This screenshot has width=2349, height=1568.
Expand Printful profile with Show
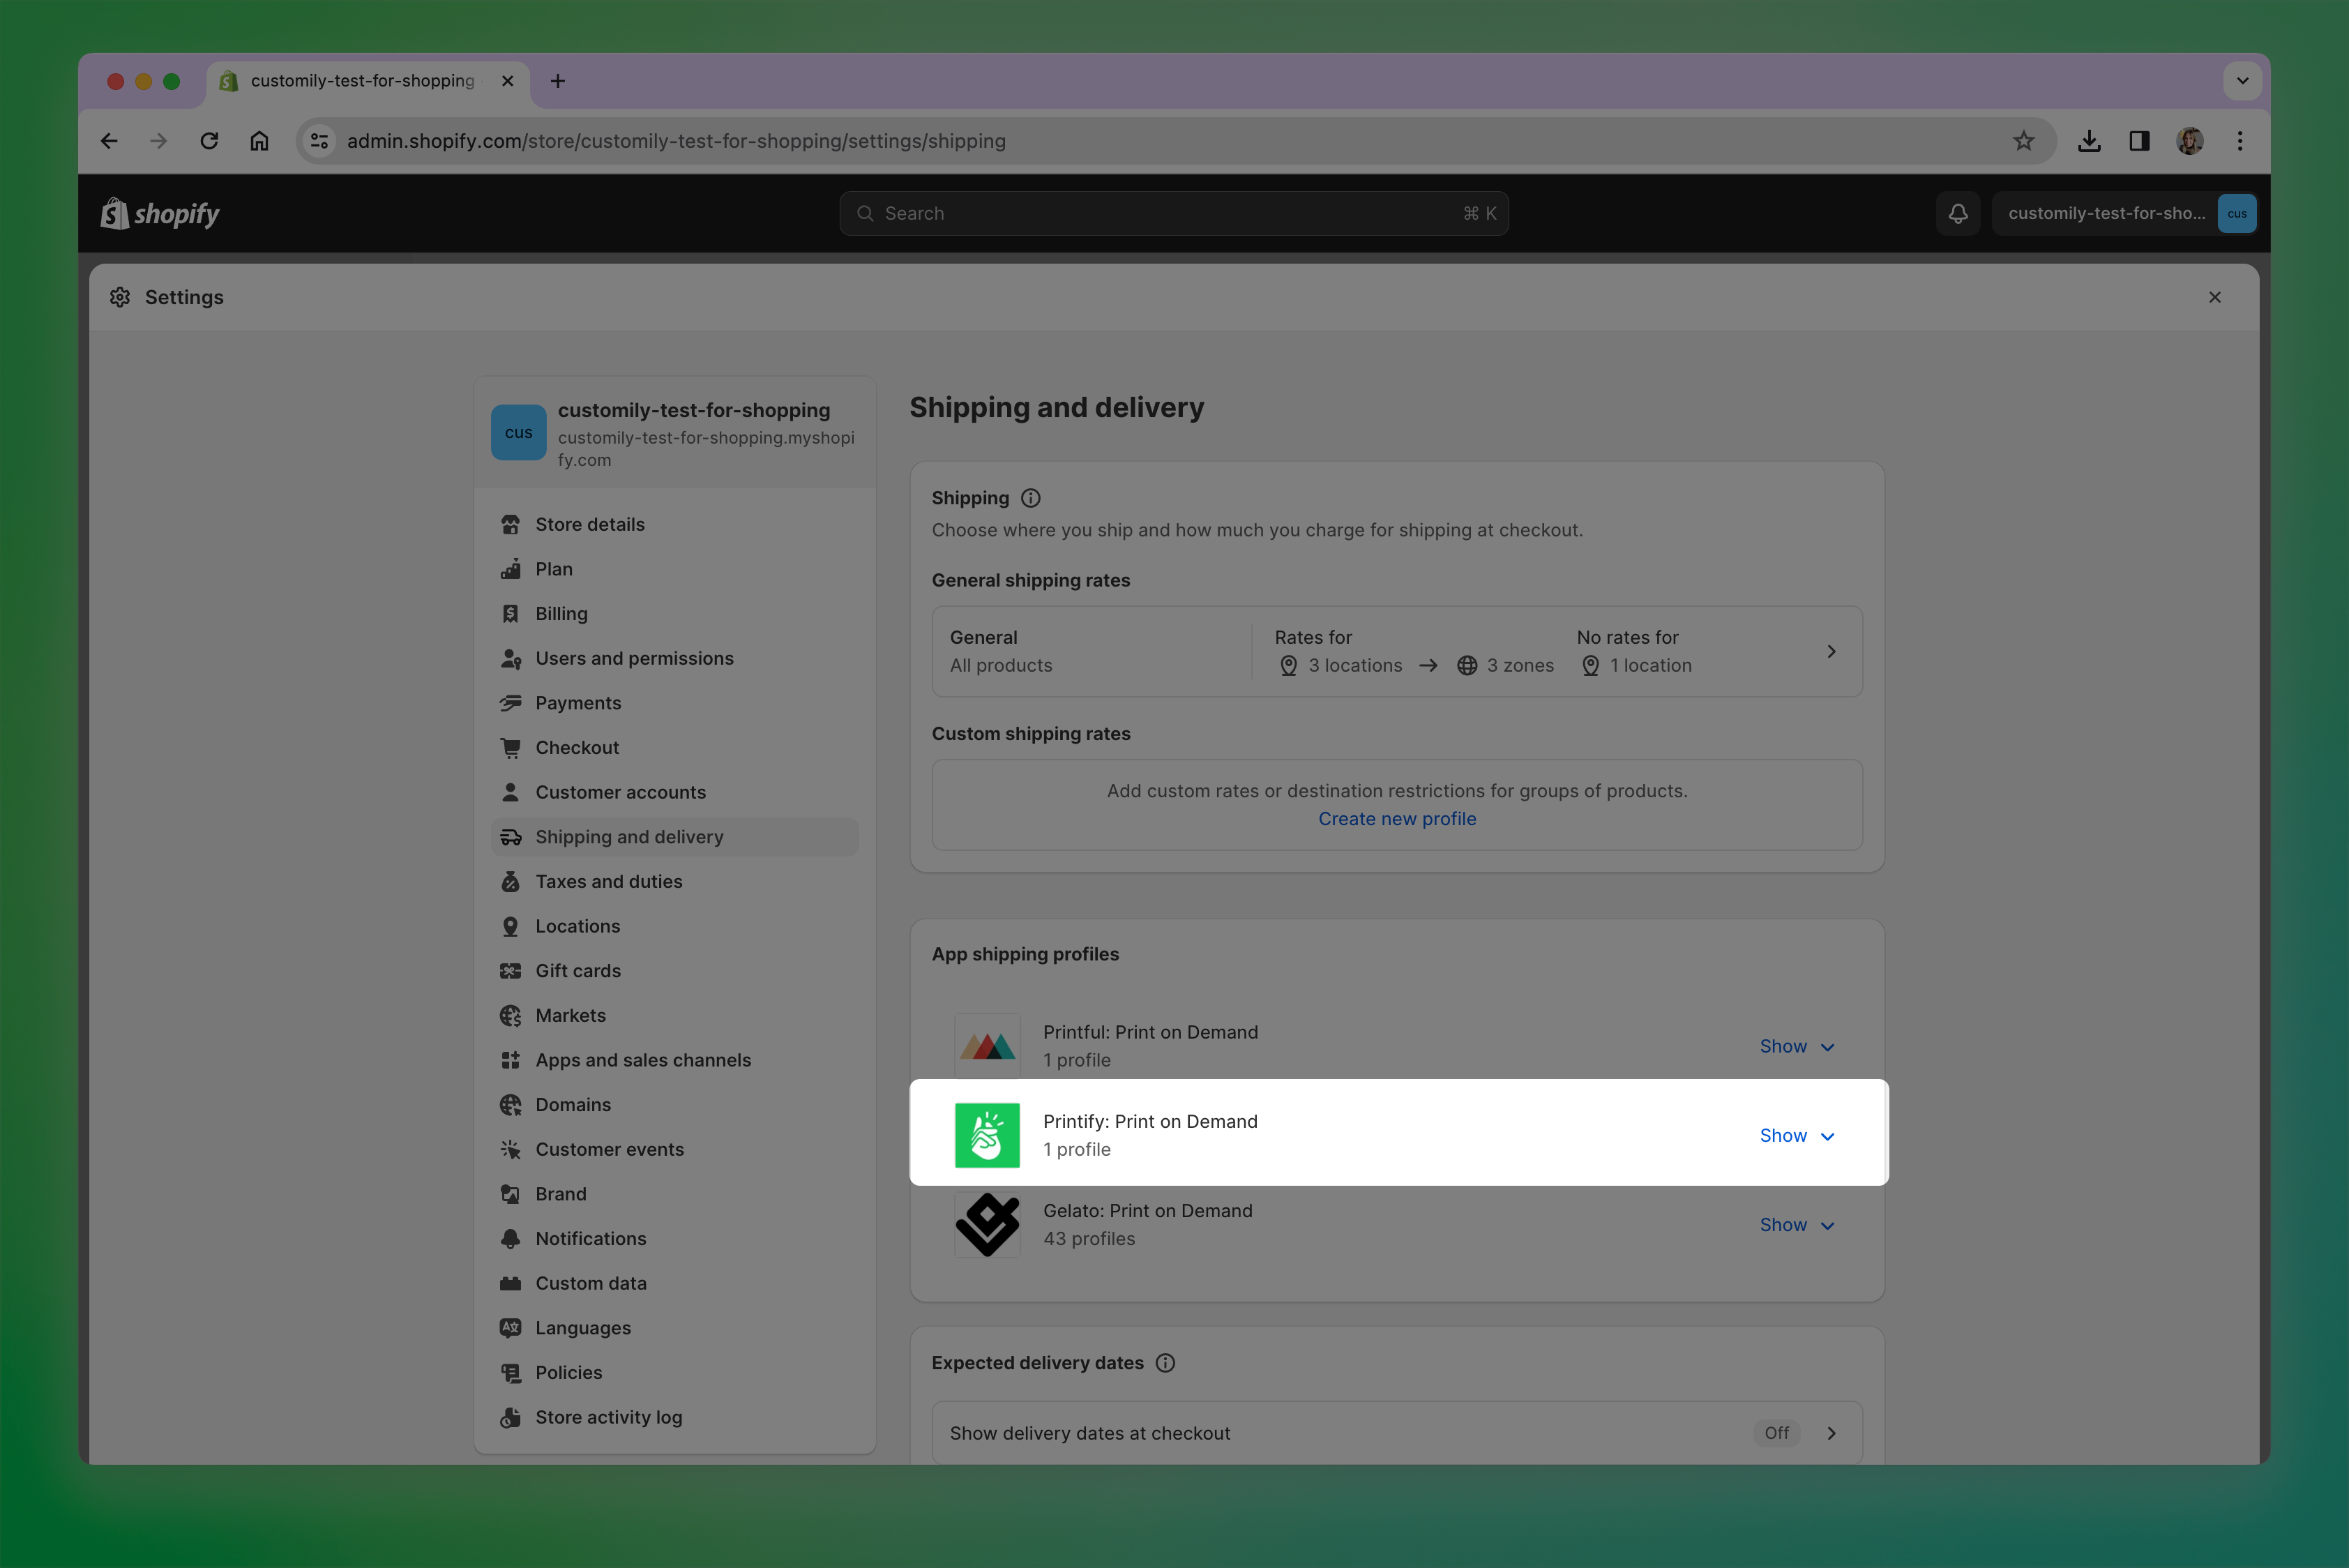pos(1797,1046)
